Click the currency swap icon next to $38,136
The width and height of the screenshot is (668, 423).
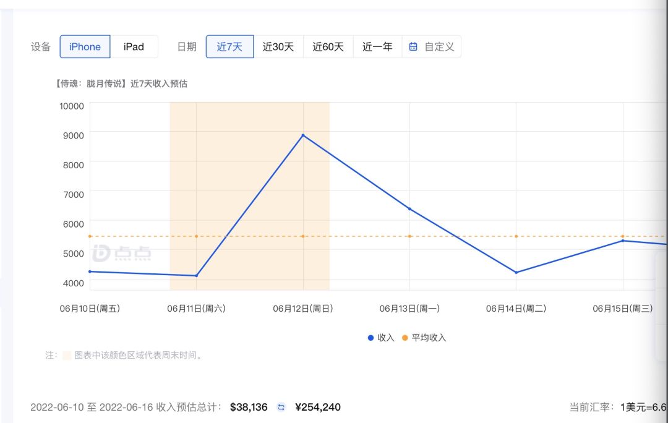[x=281, y=408]
